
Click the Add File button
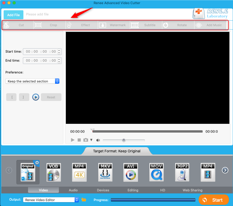(13, 15)
